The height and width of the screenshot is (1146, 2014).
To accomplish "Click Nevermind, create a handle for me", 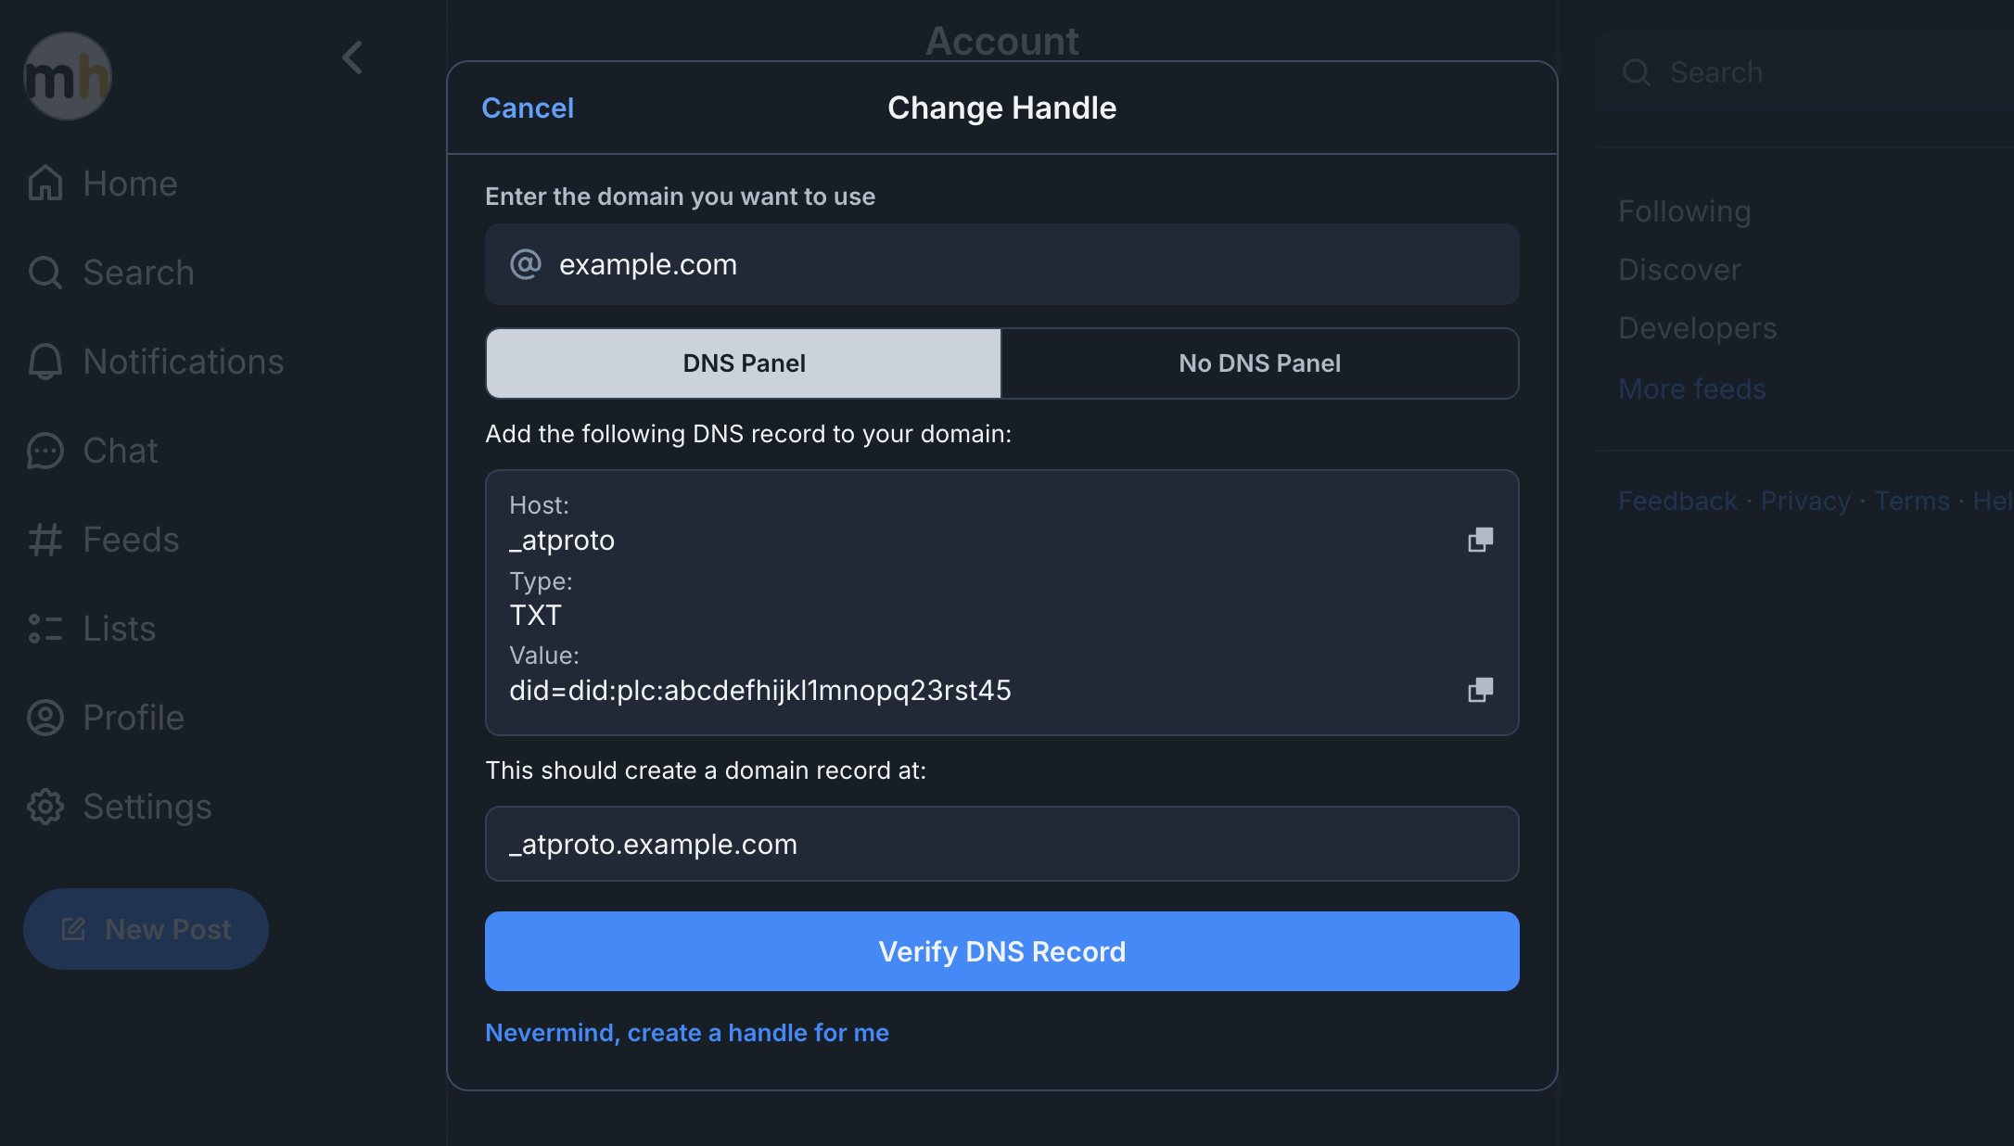I will [x=687, y=1033].
